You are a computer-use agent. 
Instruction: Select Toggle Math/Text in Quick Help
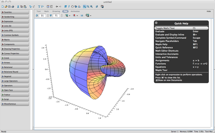pos(181,28)
